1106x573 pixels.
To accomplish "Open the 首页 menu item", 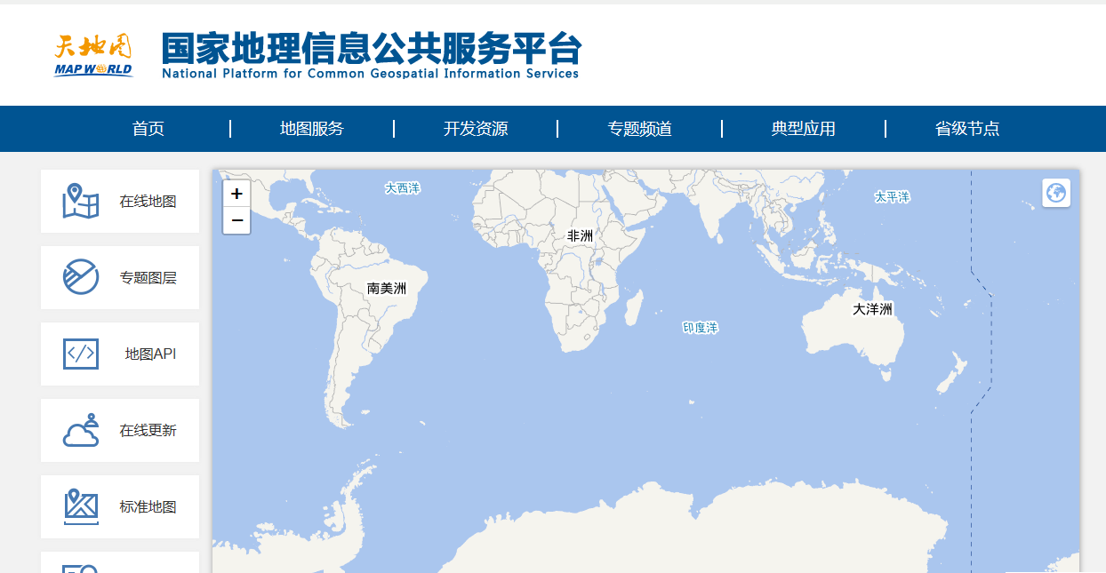I will pos(149,128).
